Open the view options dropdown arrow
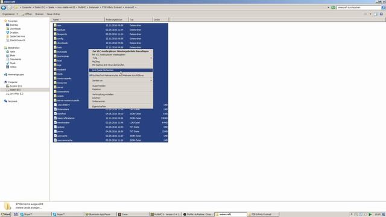 (370, 14)
